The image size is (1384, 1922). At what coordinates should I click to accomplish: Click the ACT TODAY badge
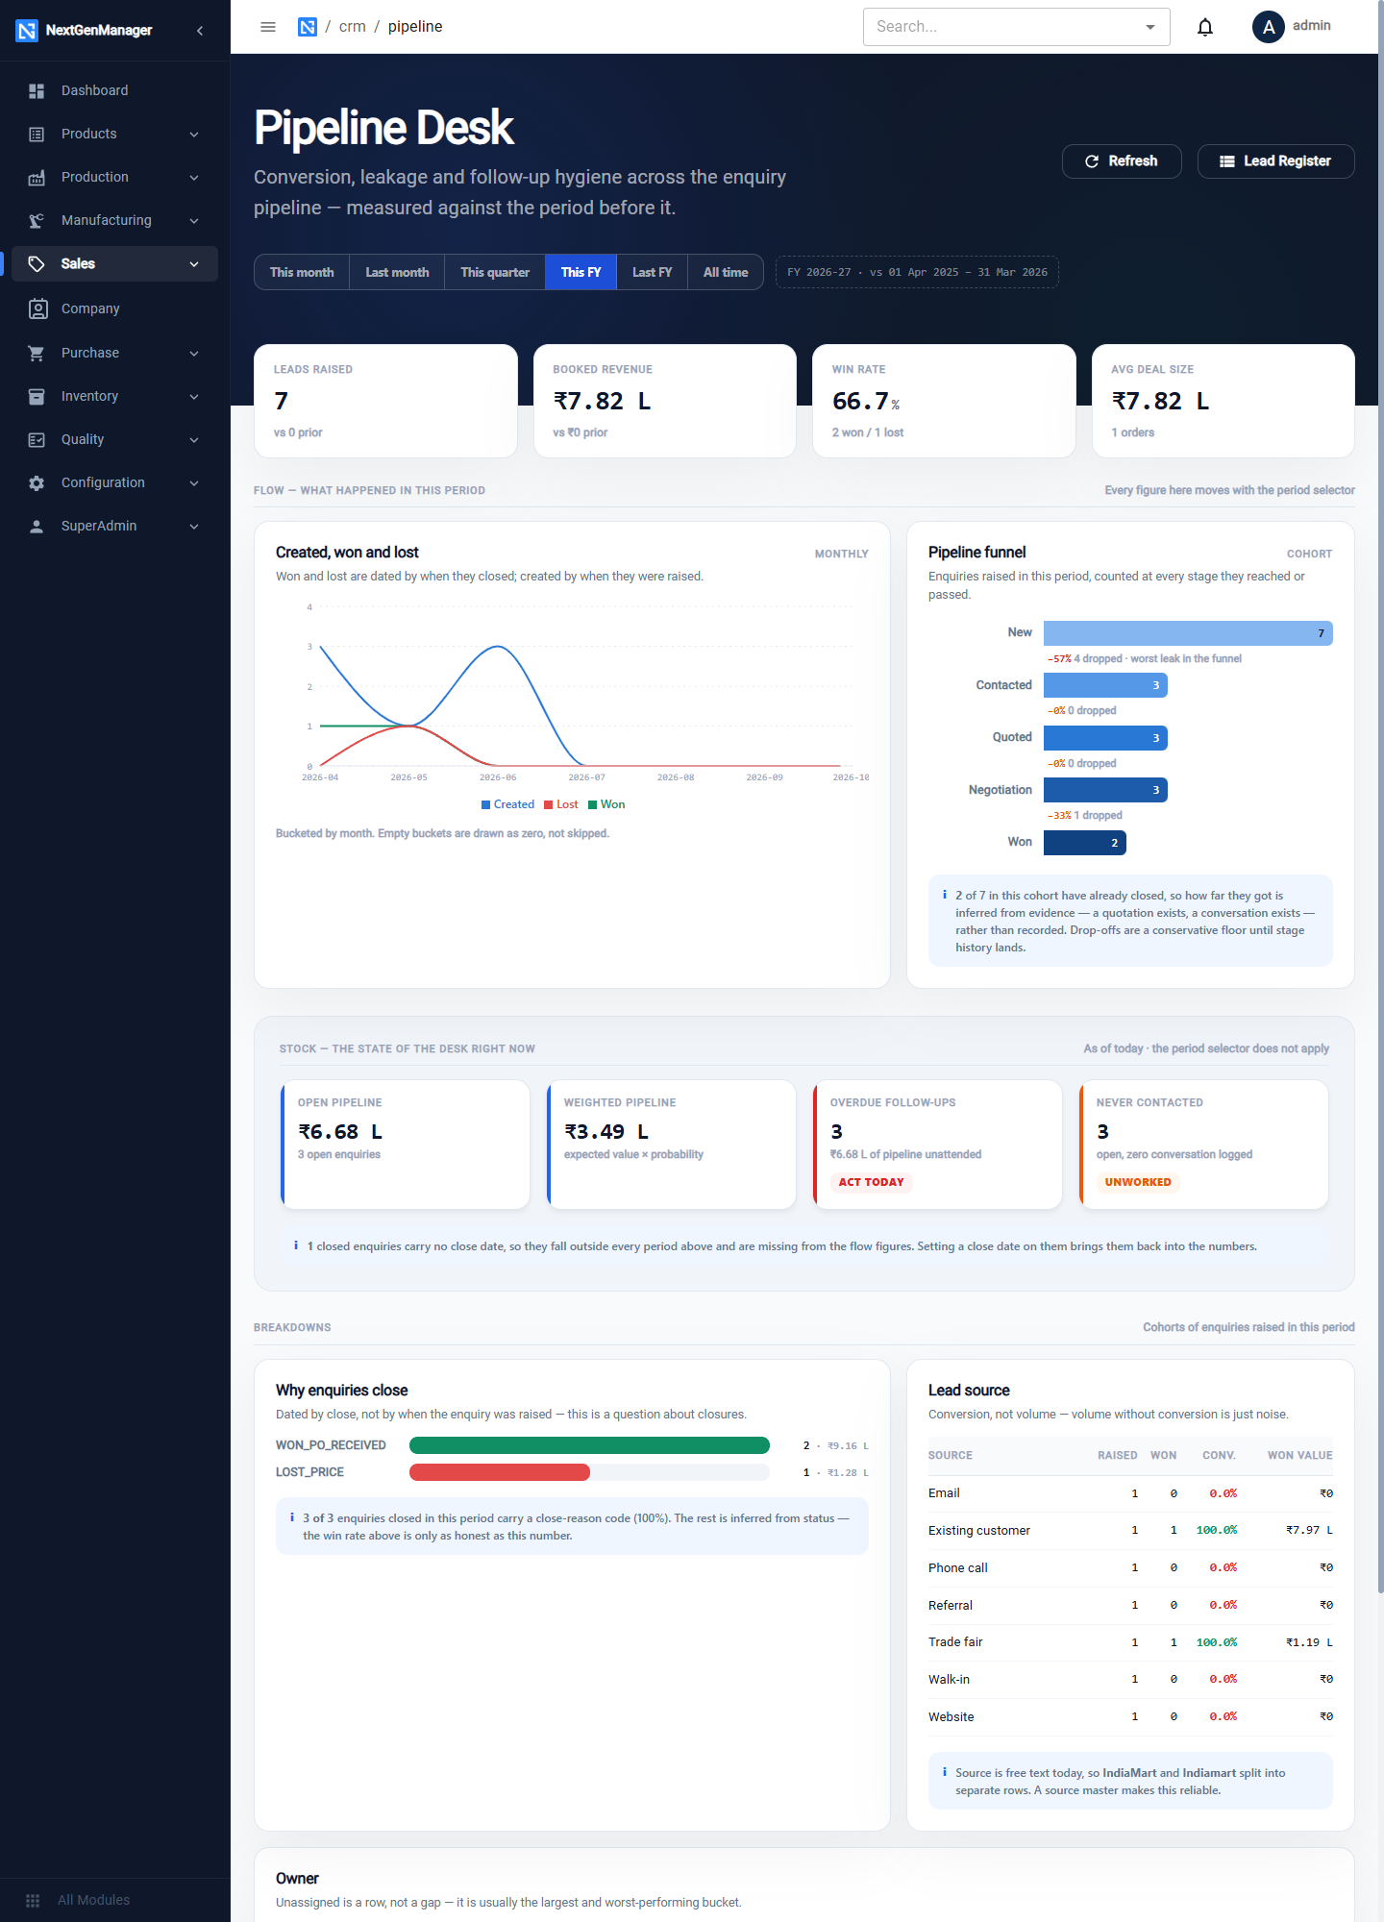pos(871,1182)
